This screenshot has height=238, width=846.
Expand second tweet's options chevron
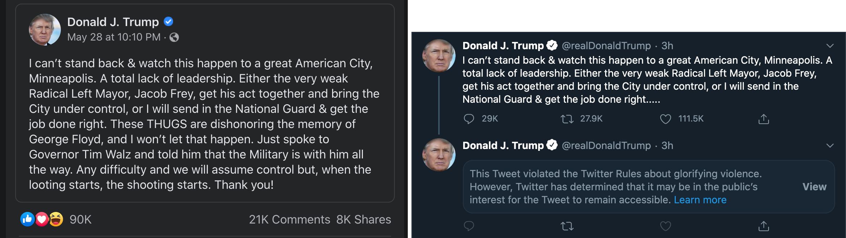pos(830,146)
